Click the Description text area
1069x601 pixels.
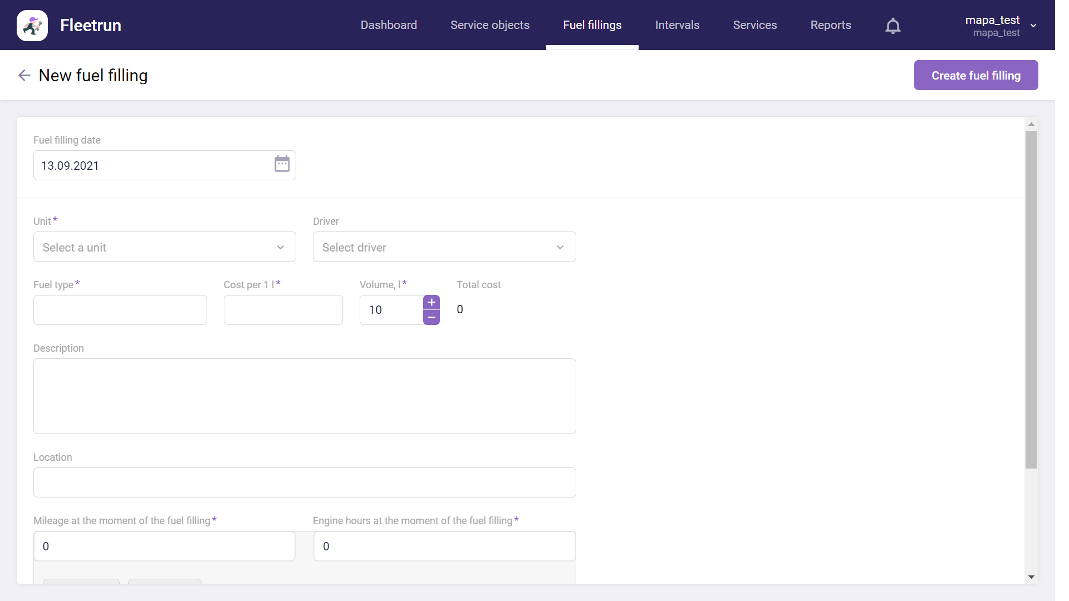click(x=305, y=396)
